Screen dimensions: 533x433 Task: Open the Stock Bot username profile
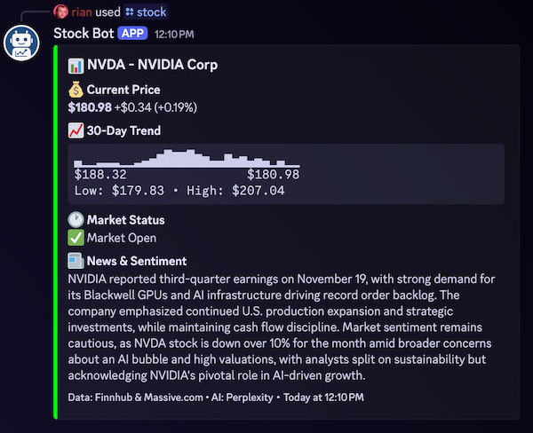[x=84, y=34]
